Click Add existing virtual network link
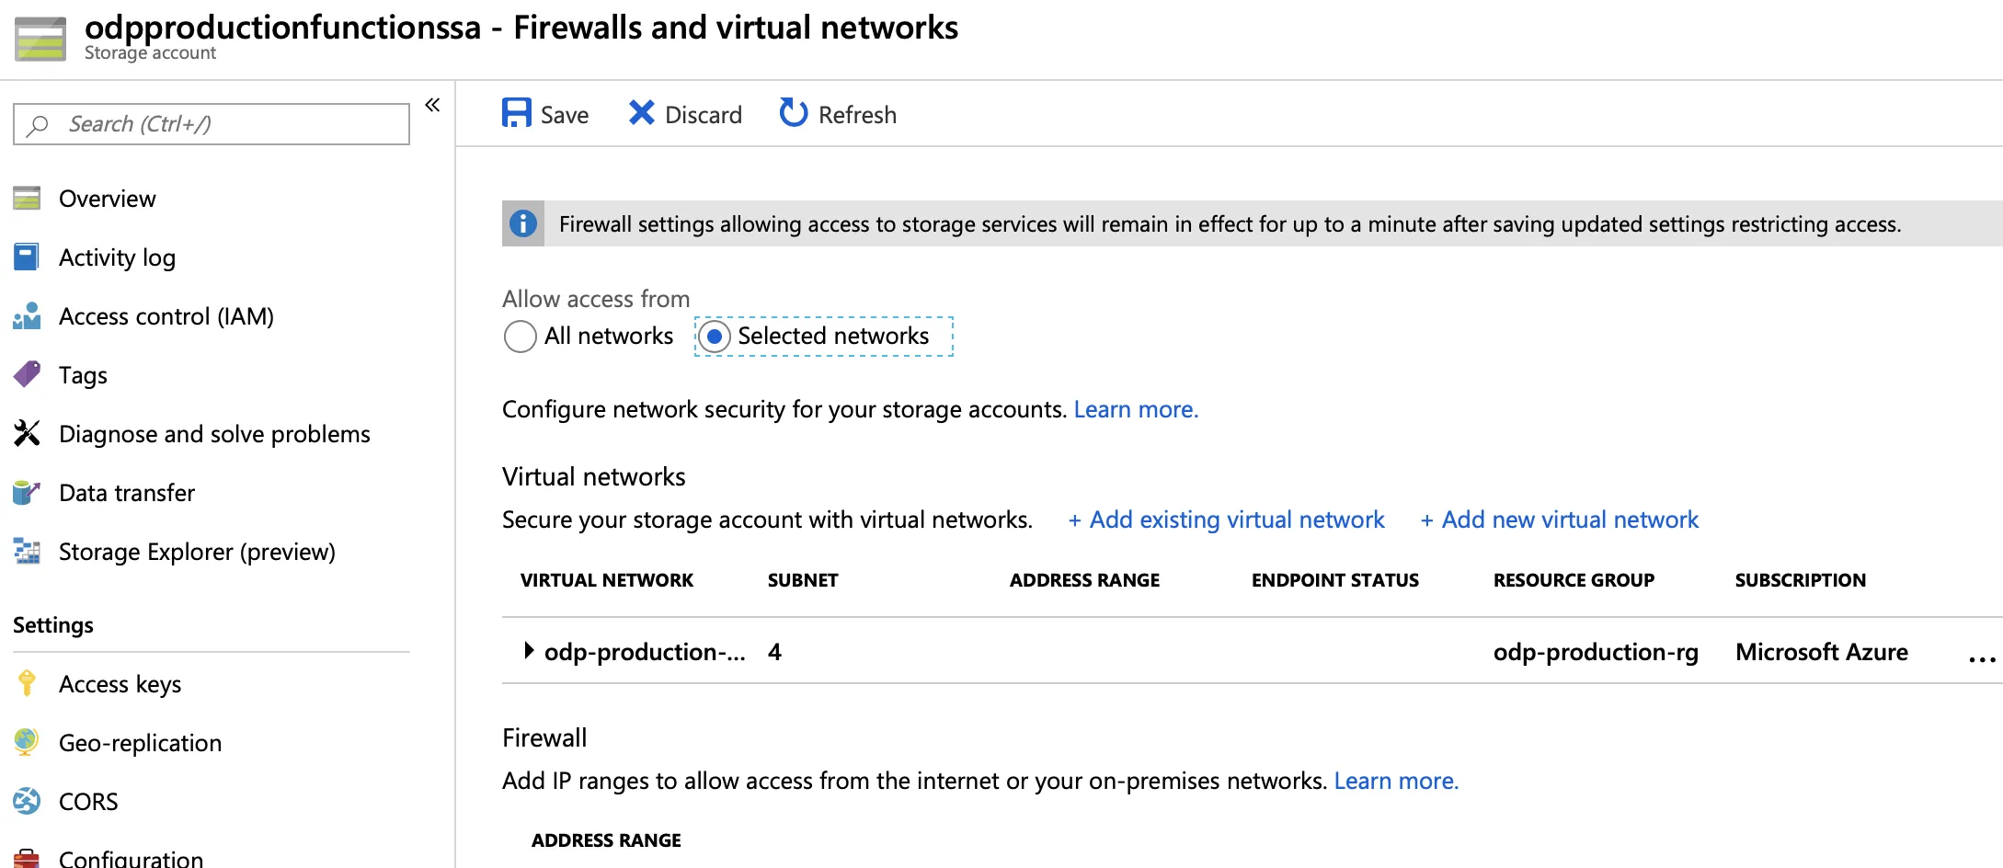 (x=1226, y=520)
